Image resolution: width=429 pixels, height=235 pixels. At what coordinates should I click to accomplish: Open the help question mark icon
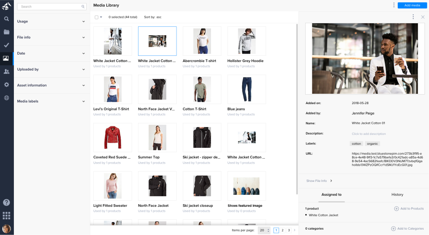7,202
